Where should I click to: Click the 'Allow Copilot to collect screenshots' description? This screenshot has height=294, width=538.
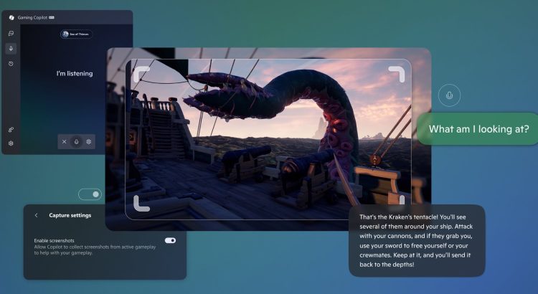pyautogui.click(x=95, y=250)
